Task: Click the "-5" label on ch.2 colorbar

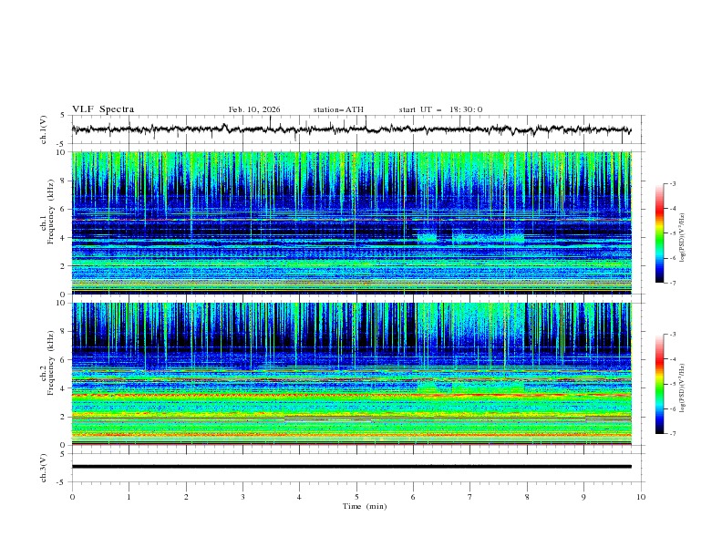Action: (x=673, y=384)
